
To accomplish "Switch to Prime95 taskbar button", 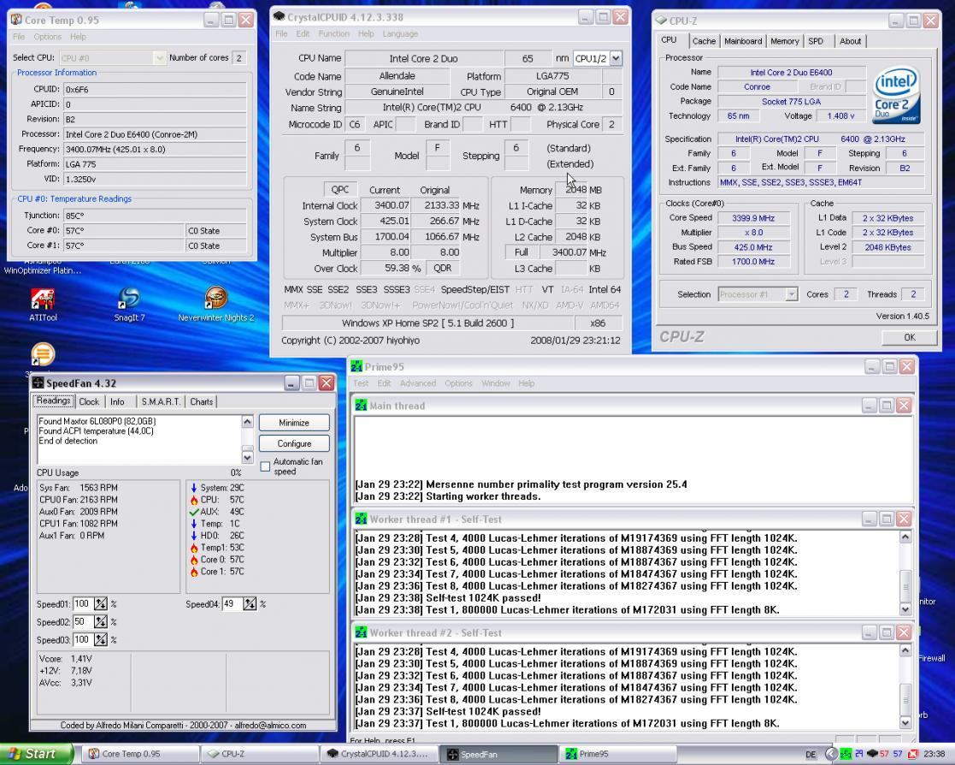I will [617, 754].
